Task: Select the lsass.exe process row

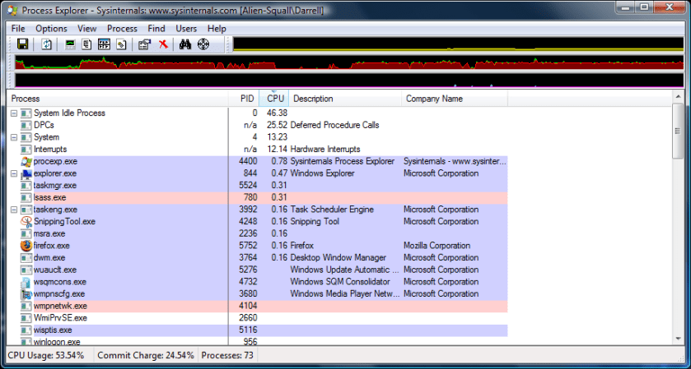Action: click(124, 197)
